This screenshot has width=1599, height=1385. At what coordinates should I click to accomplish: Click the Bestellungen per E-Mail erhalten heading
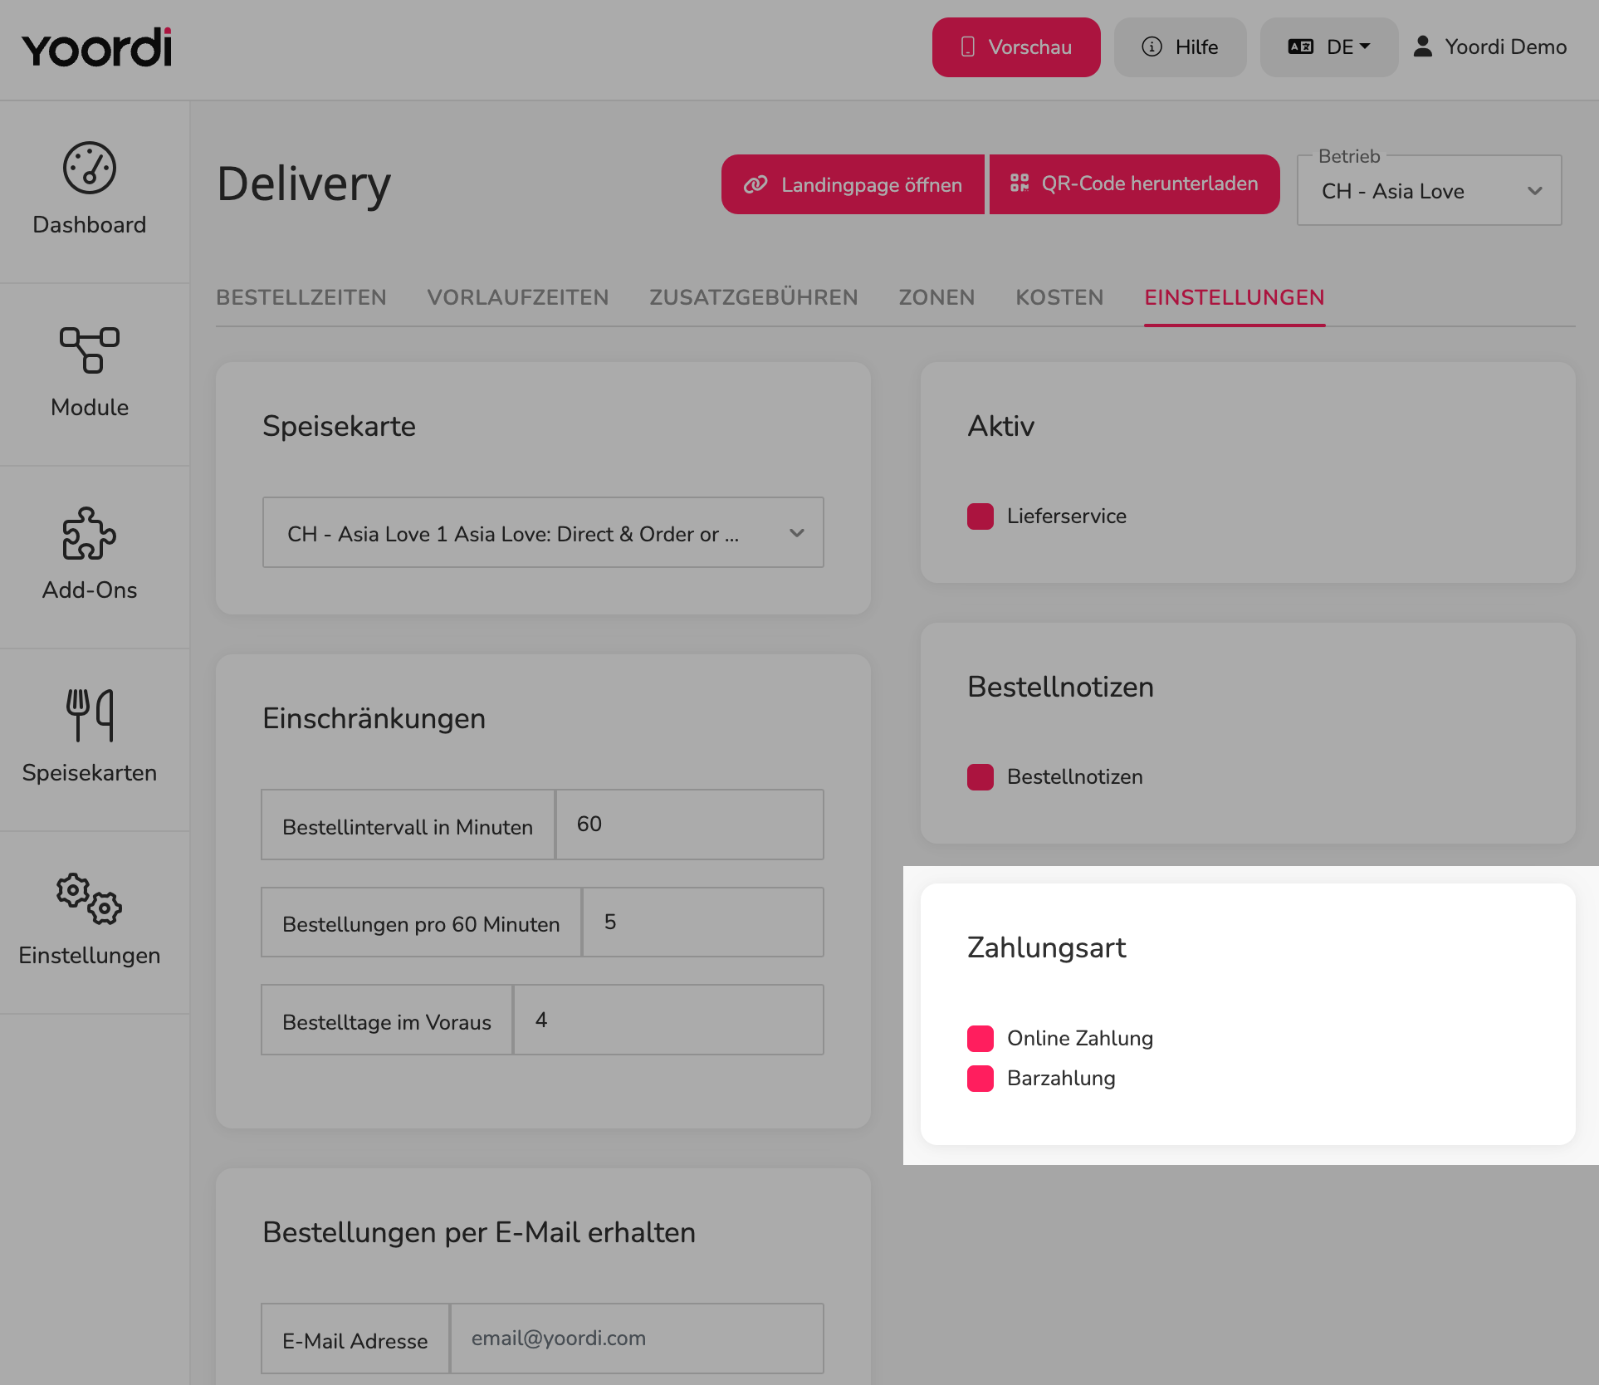click(479, 1232)
